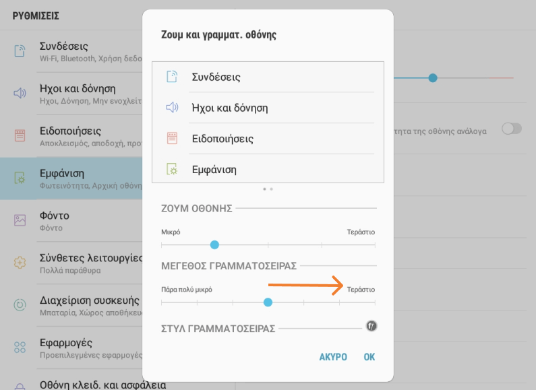Click the preview page indicator dots
Screen dimensions: 536x390
click(268, 189)
